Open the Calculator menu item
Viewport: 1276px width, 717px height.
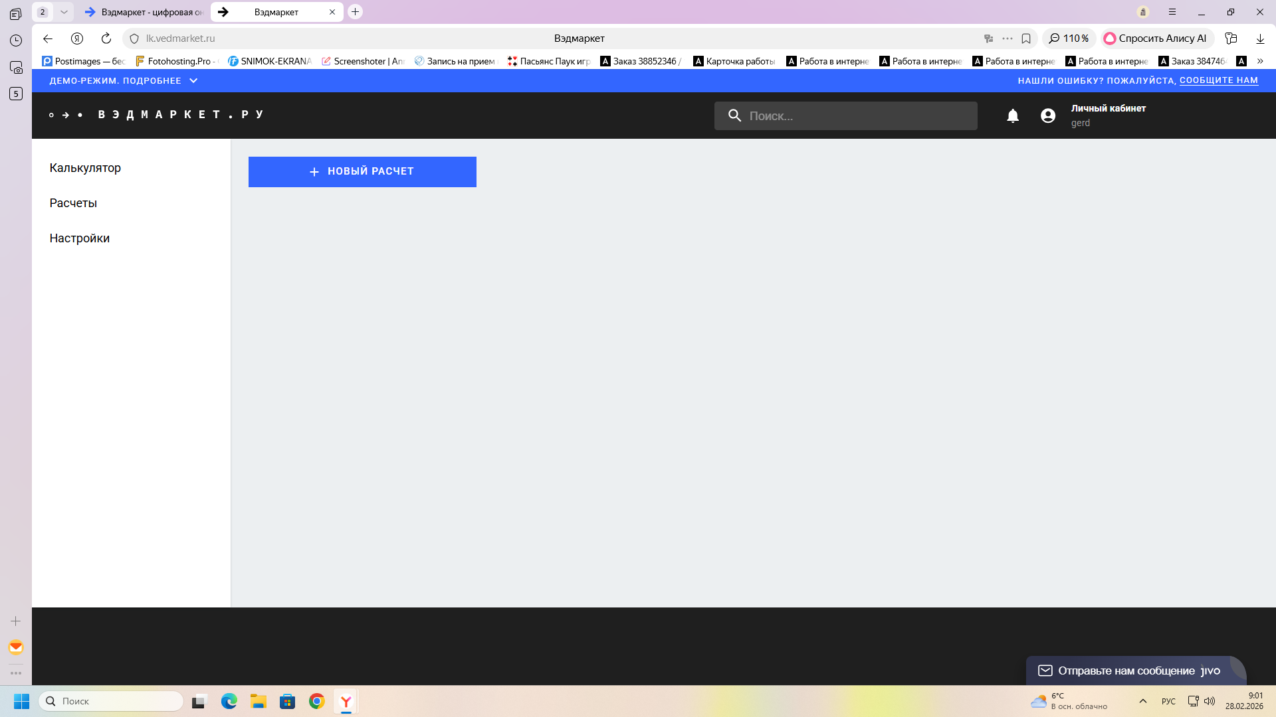pyautogui.click(x=85, y=168)
